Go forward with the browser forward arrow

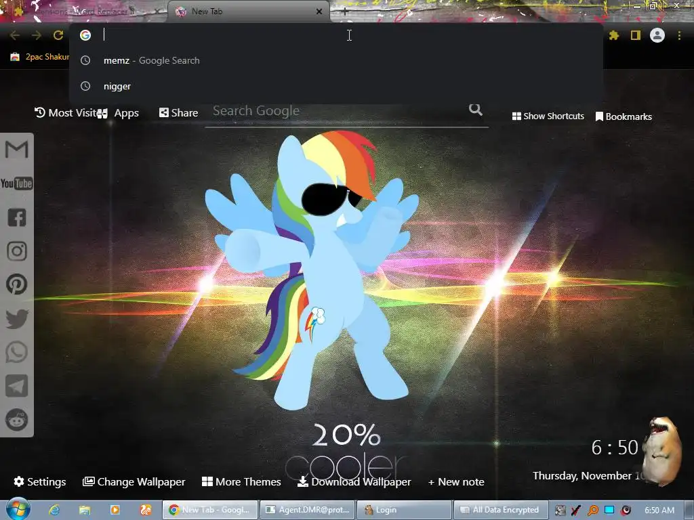[x=37, y=35]
